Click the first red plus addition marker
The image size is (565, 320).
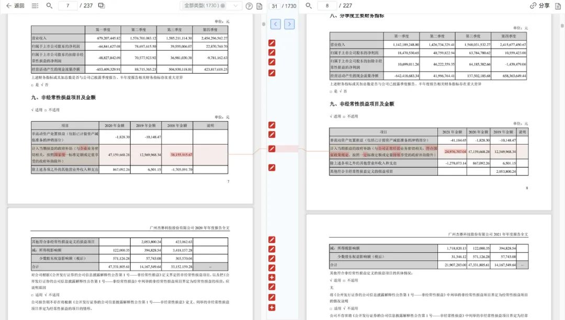(272, 277)
